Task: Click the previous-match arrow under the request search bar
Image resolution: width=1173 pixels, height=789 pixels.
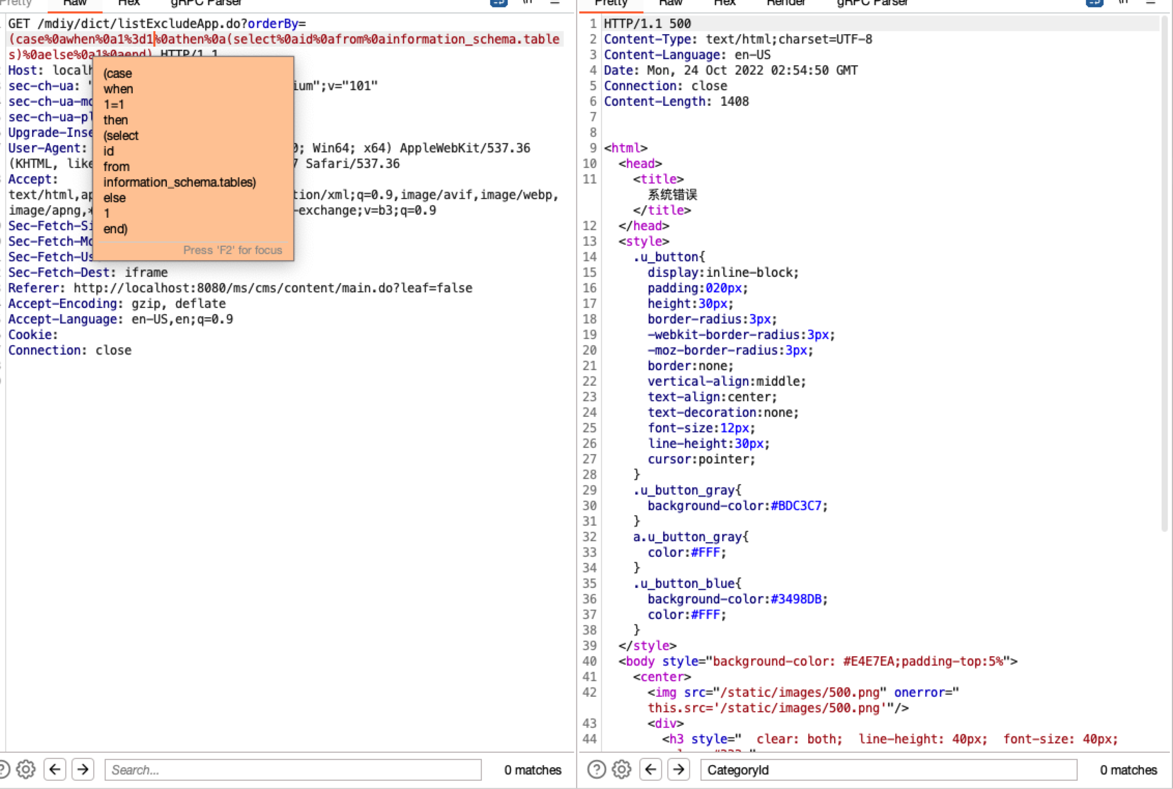Action: coord(55,769)
